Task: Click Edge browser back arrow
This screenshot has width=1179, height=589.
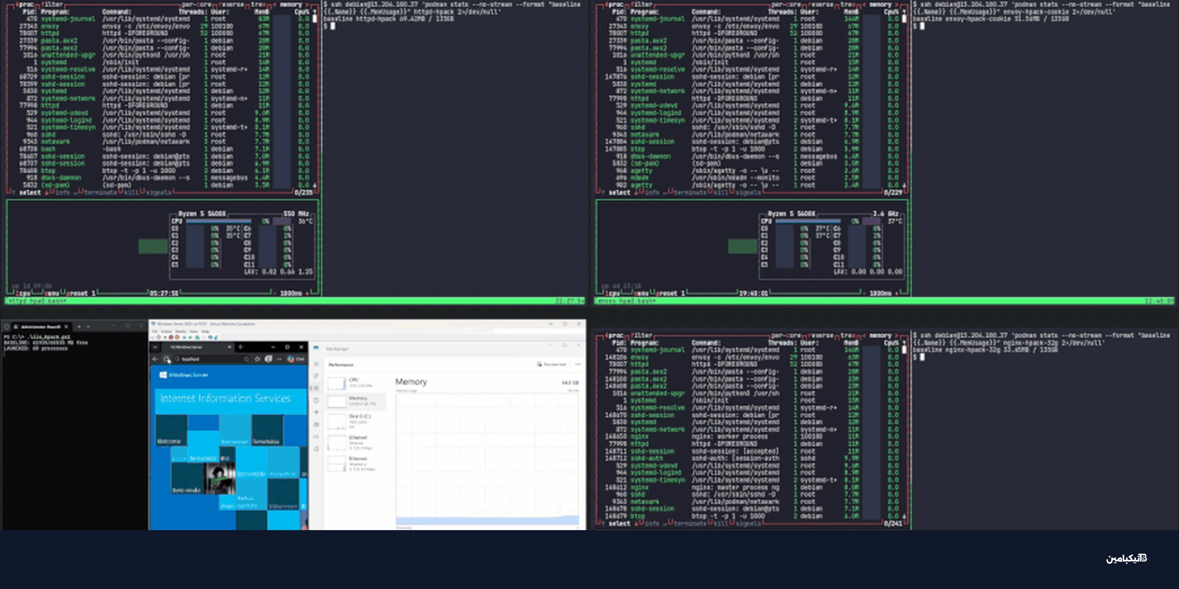Action: 155,359
